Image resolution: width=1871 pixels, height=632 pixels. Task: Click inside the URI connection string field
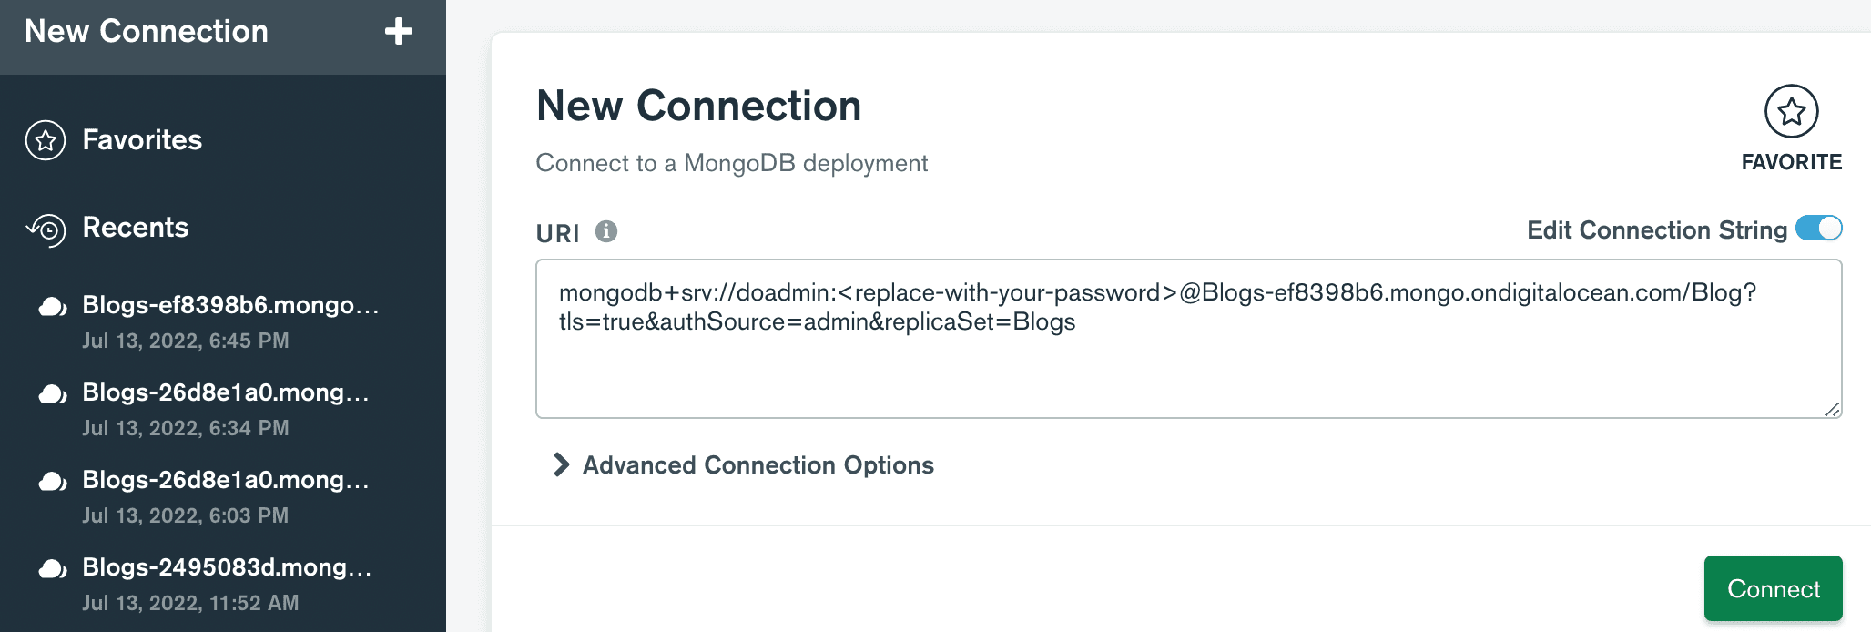click(x=1189, y=339)
